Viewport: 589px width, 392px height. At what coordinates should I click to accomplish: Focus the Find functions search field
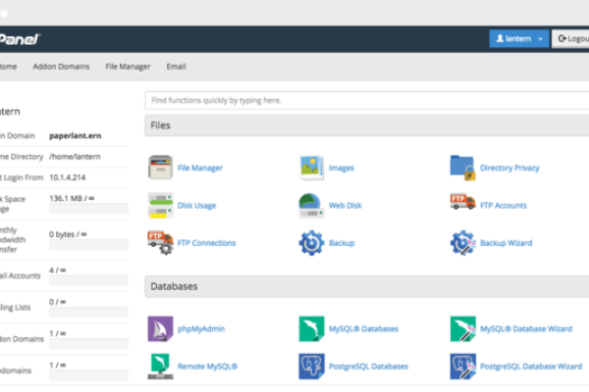tap(363, 100)
